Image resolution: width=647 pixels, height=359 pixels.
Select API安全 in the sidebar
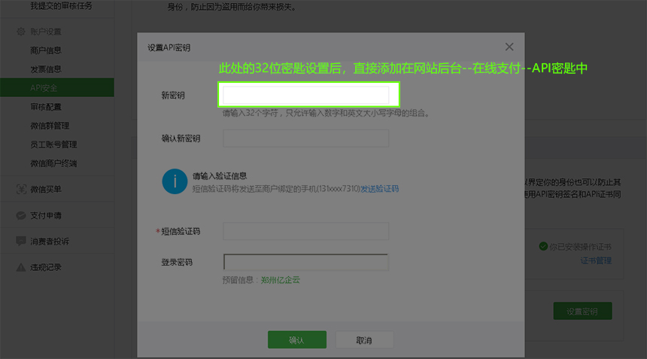pos(57,87)
